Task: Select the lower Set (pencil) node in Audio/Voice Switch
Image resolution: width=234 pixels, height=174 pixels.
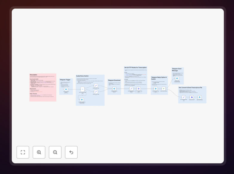Action: click(x=96, y=92)
